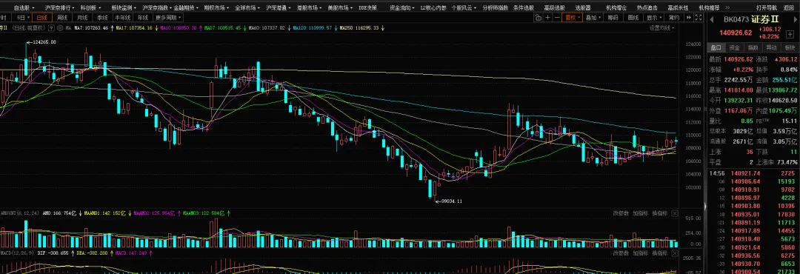
Task: Open 显示 dropdown
Action: click(x=655, y=17)
